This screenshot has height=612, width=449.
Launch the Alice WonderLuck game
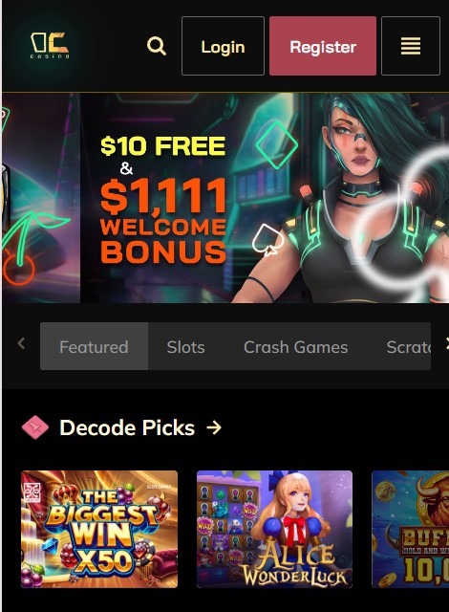pyautogui.click(x=274, y=529)
